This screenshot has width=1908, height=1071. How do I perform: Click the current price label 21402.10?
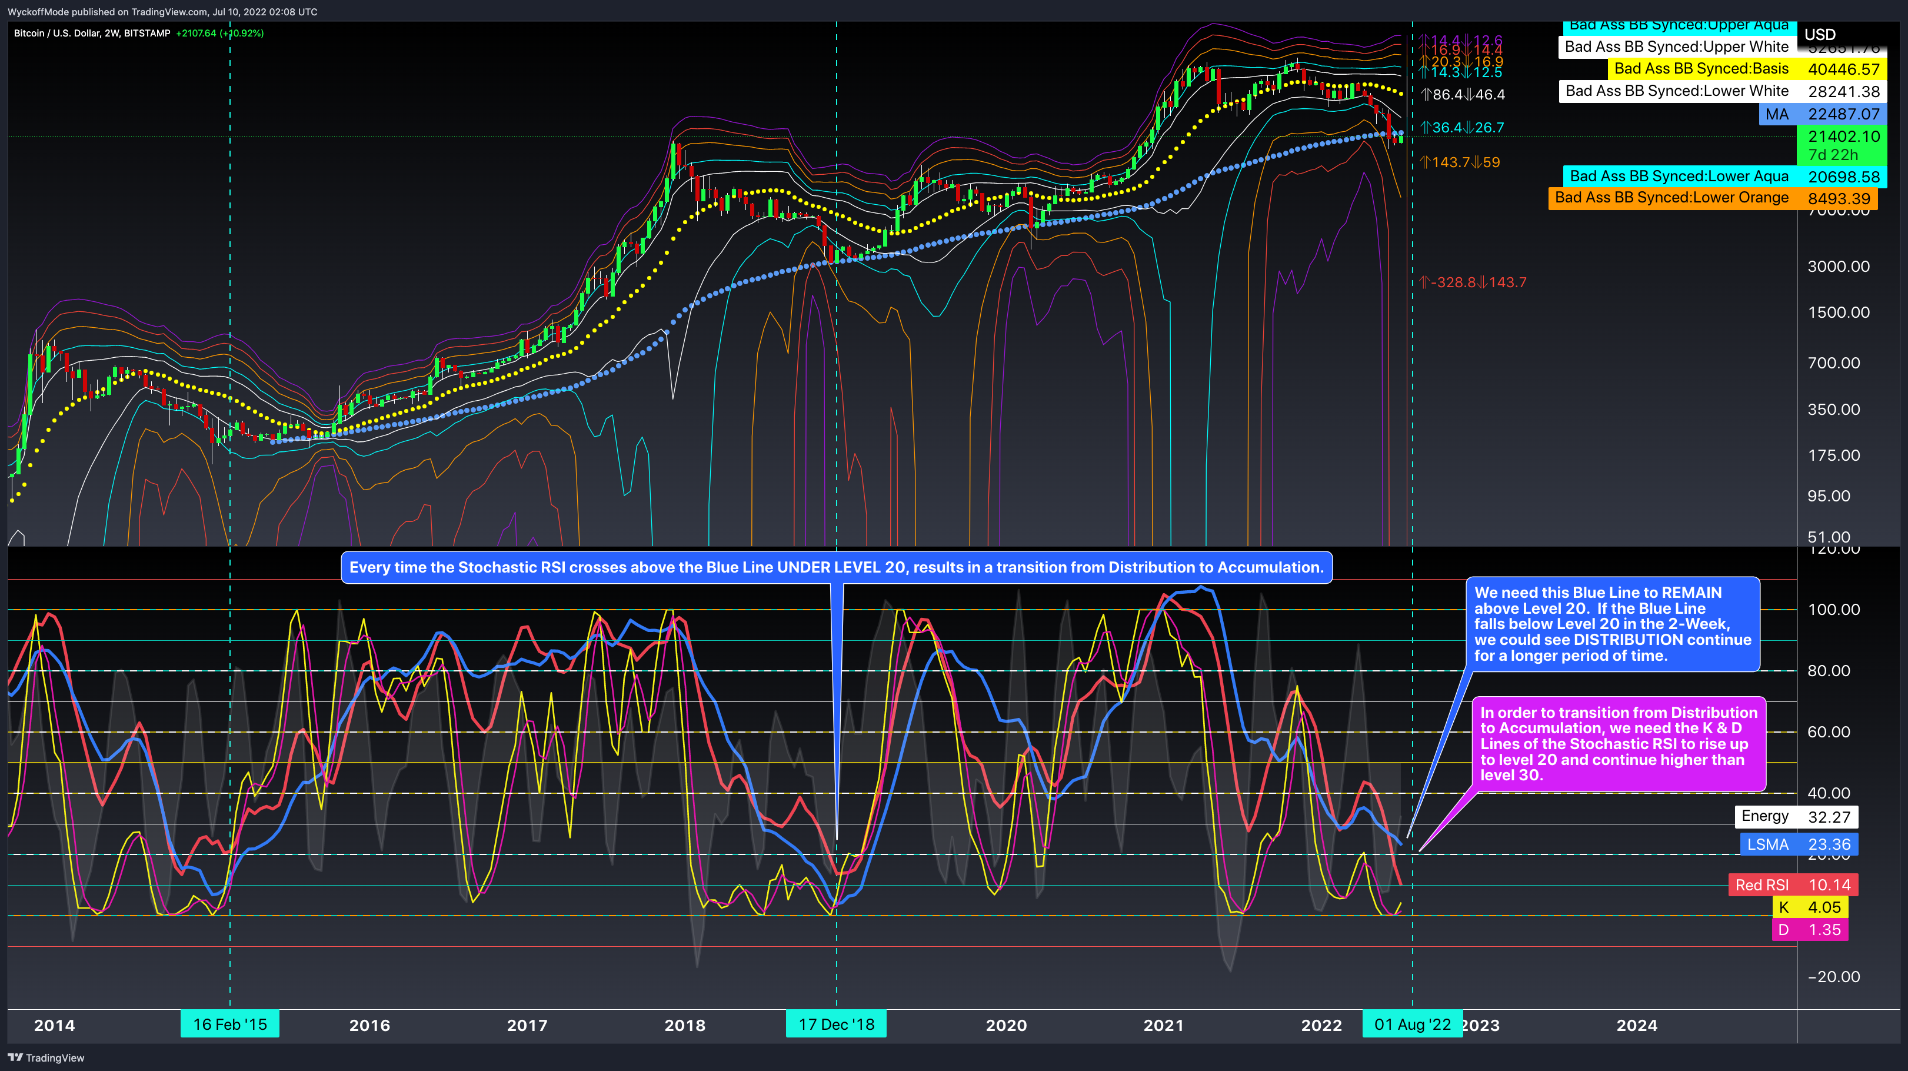(1842, 145)
